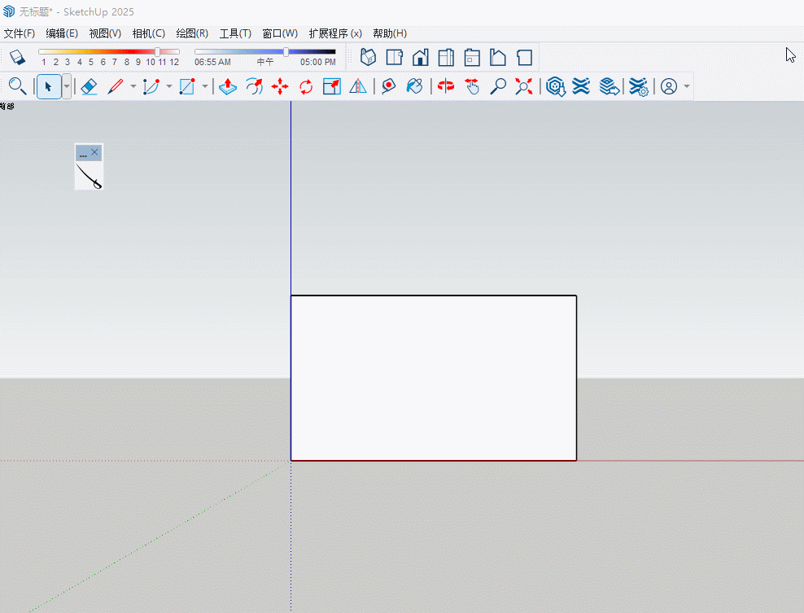The height and width of the screenshot is (613, 804).
Task: Select the Move tool with red arrows
Action: [280, 86]
